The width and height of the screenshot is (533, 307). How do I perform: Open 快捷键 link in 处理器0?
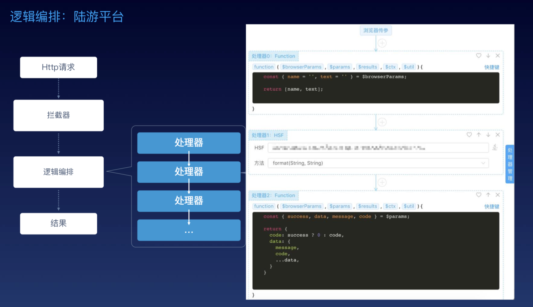(x=492, y=67)
